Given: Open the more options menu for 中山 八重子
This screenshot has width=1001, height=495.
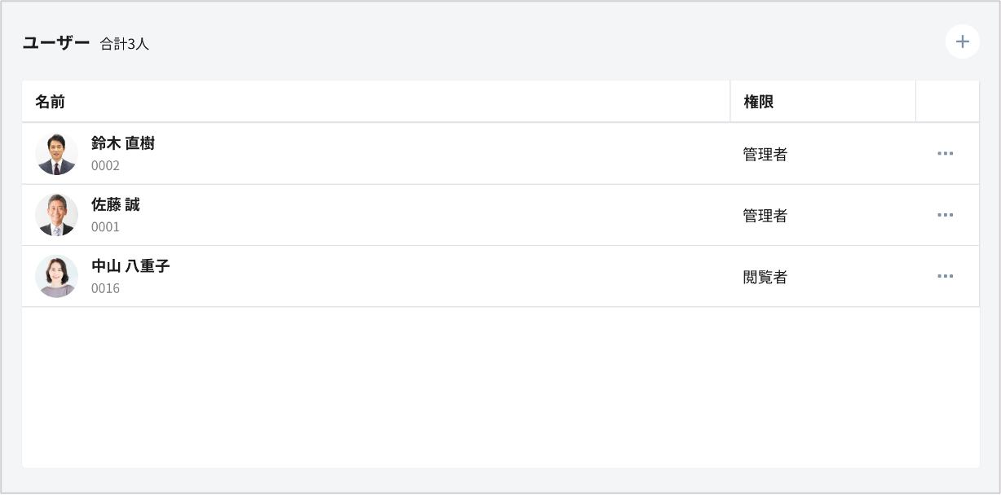Looking at the screenshot, I should tap(945, 276).
